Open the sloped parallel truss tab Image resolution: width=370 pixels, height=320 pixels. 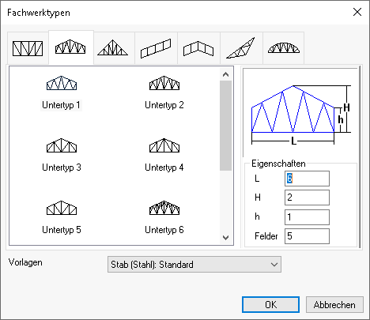point(156,48)
